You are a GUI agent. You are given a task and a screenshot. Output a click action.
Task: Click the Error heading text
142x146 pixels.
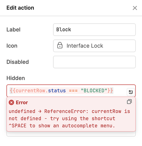(x=22, y=102)
